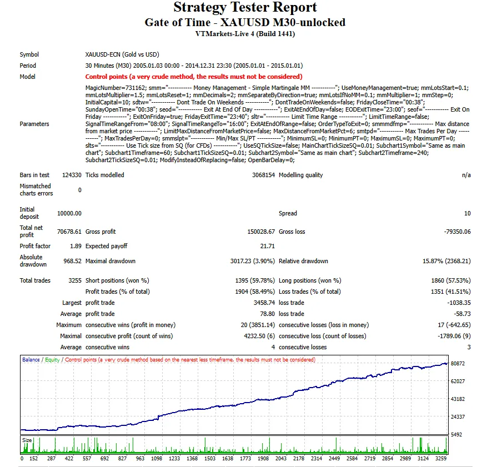Click the 'Size' label in the volume chart
The height and width of the screenshot is (467, 487).
click(27, 440)
